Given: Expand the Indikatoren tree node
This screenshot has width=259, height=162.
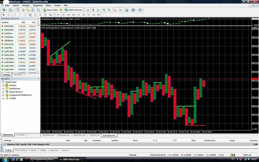Looking at the screenshot, I should click(3, 89).
